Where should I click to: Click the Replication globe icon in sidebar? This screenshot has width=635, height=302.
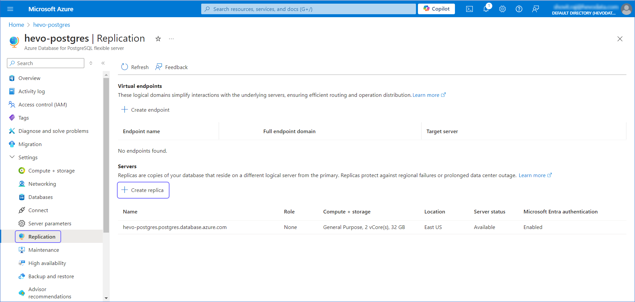22,237
